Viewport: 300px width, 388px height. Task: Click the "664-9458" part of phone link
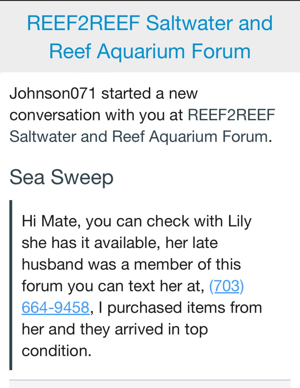[55, 307]
